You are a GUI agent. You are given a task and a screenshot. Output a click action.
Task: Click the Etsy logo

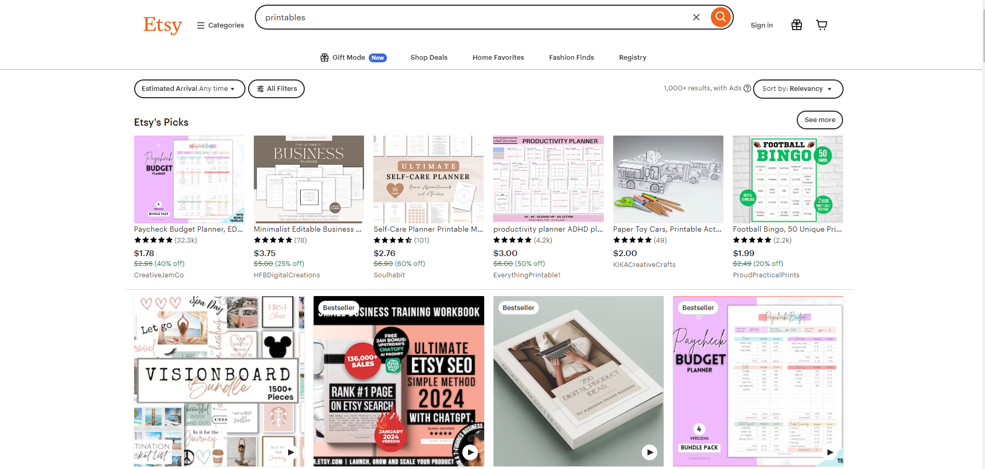click(162, 25)
